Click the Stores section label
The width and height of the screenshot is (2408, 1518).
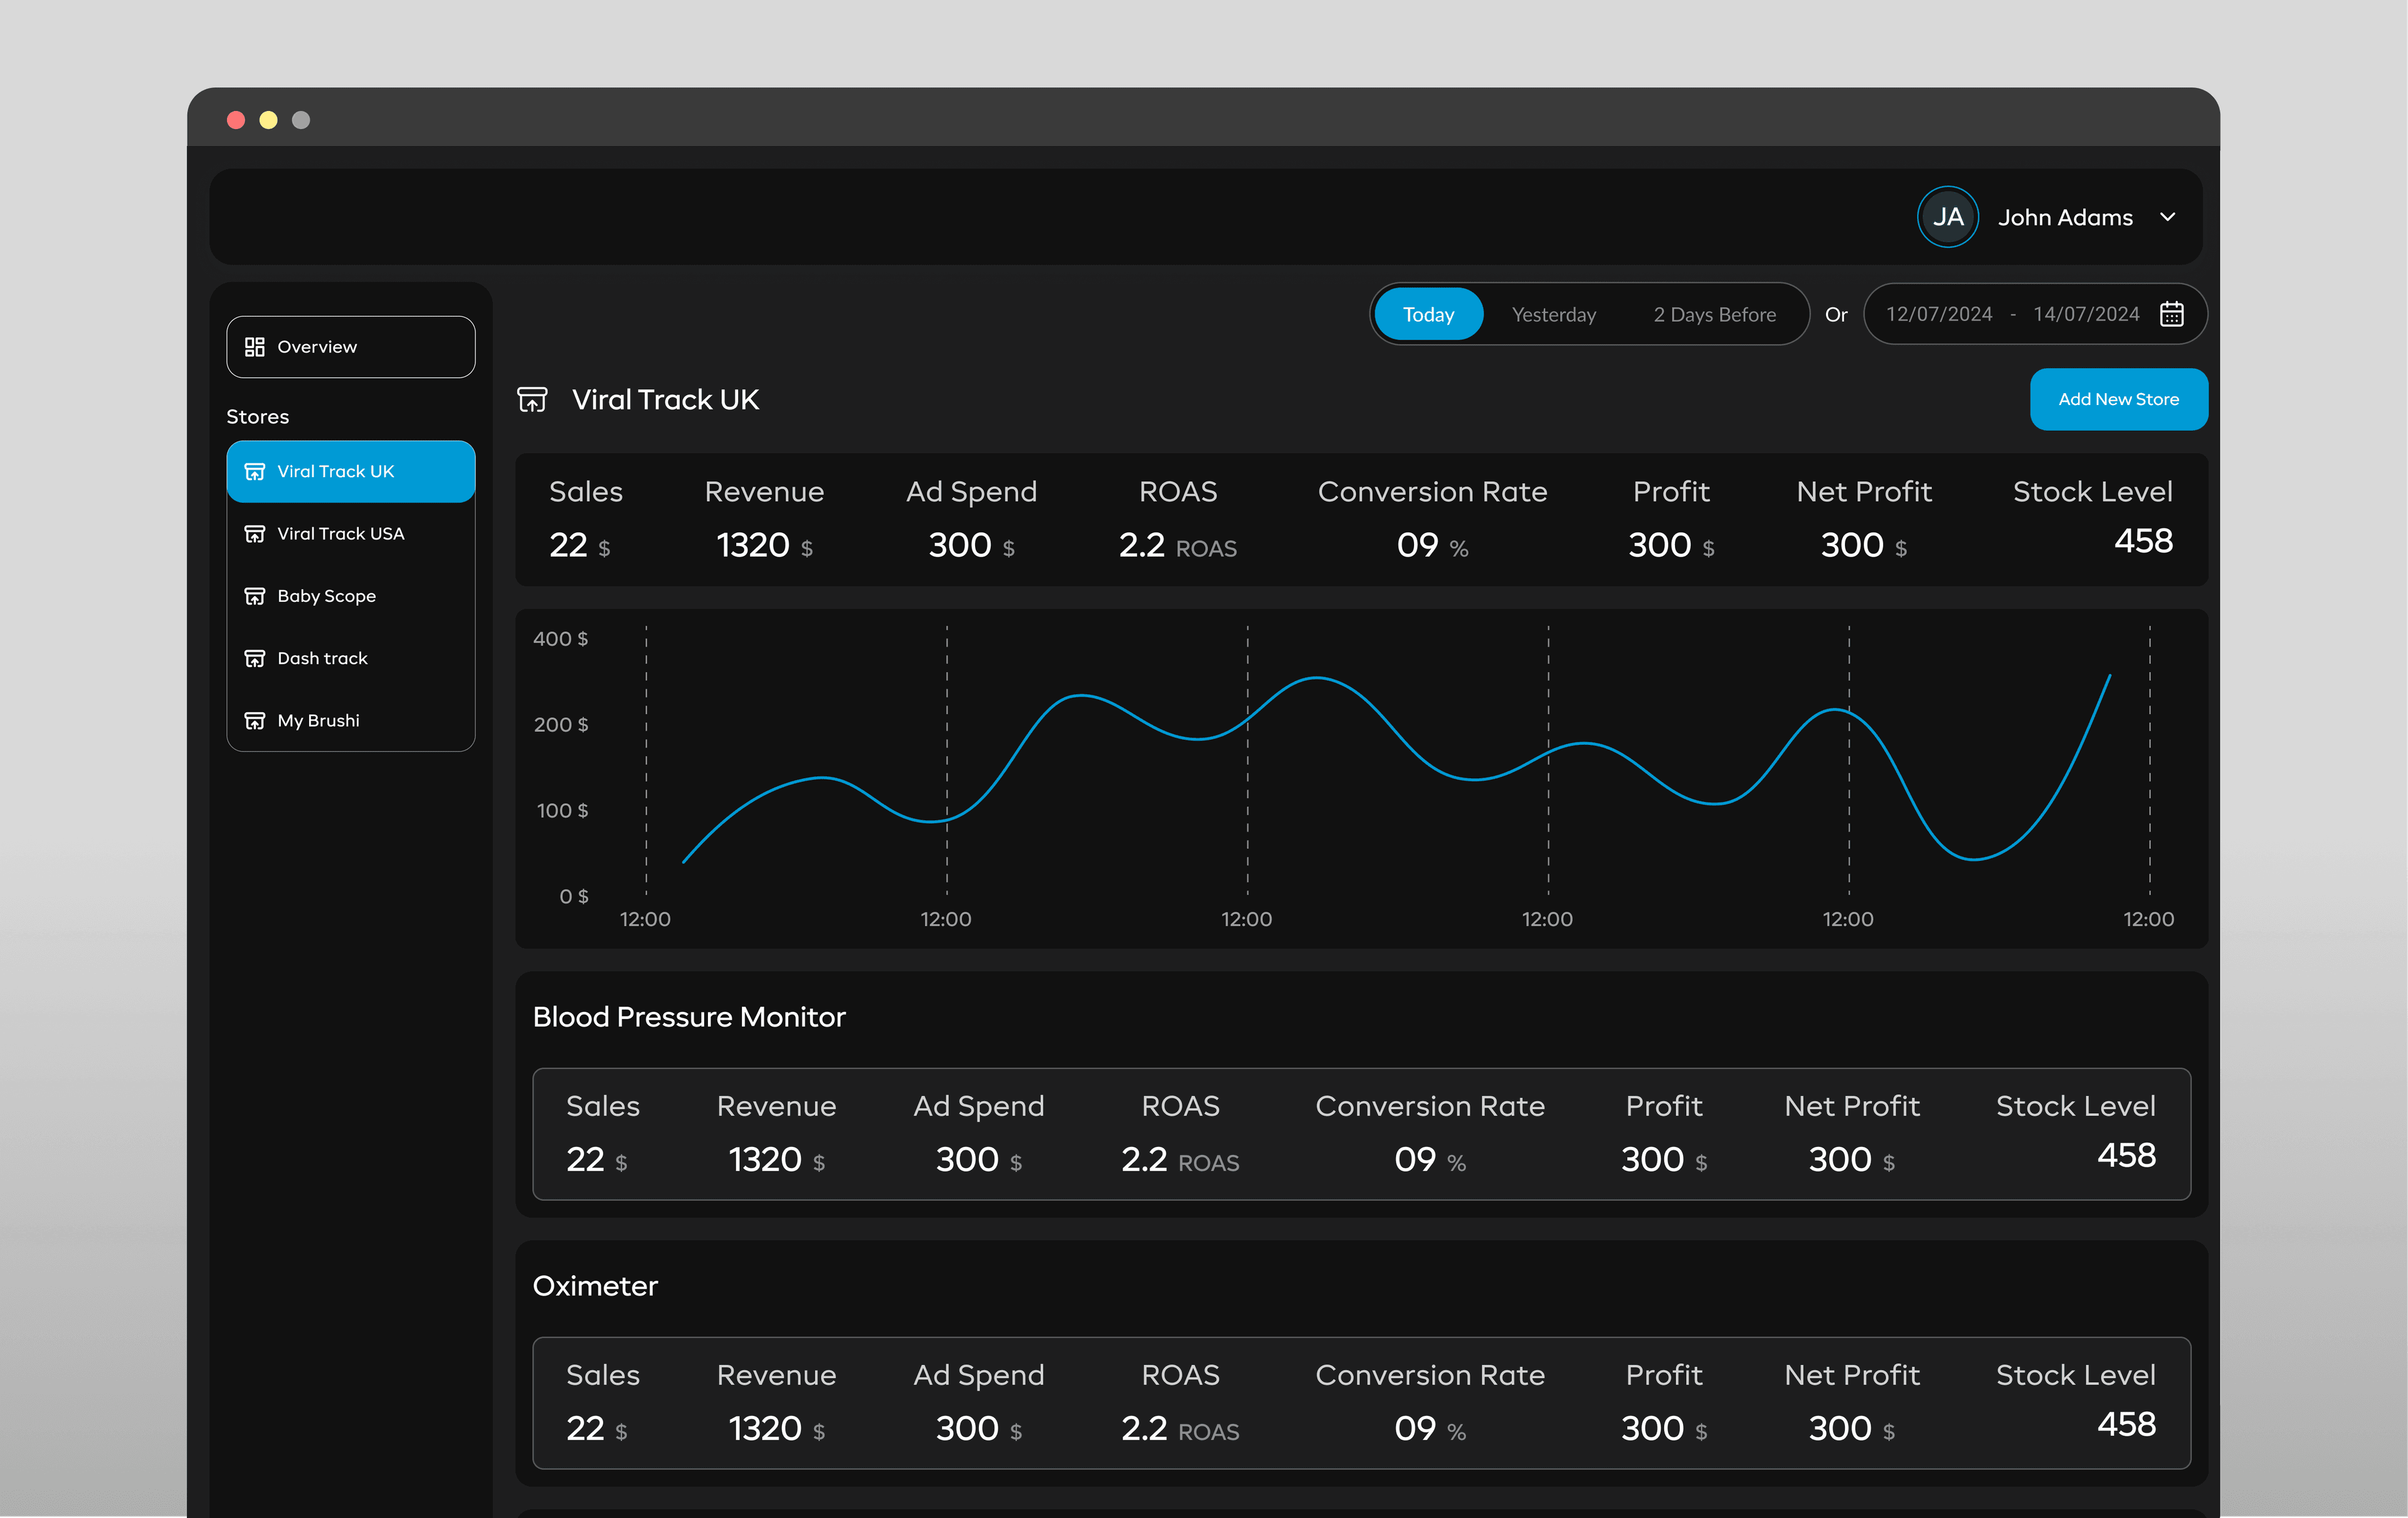pos(258,416)
